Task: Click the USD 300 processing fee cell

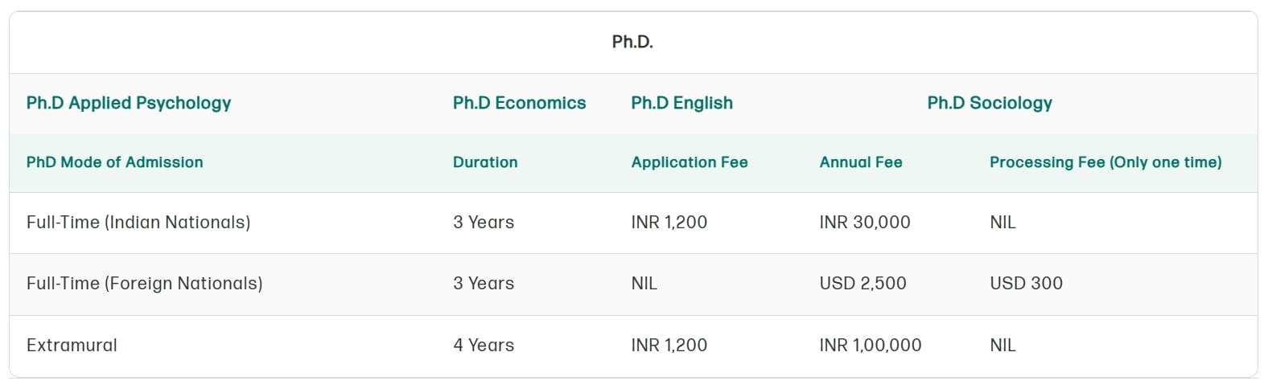Action: (1026, 284)
